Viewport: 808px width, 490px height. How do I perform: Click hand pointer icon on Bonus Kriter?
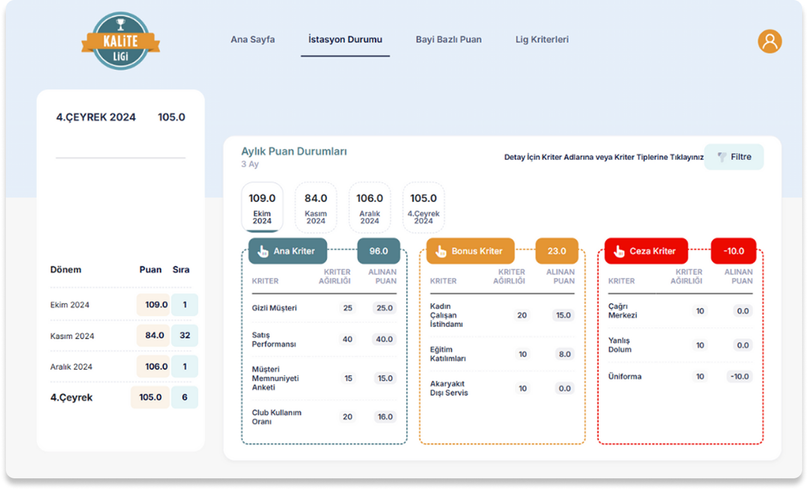coord(441,251)
